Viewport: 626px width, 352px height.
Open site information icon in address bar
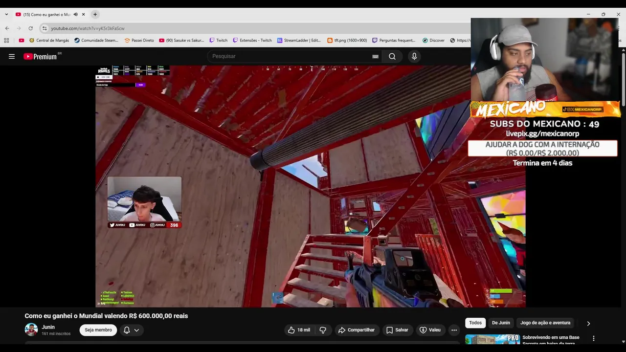(x=45, y=28)
